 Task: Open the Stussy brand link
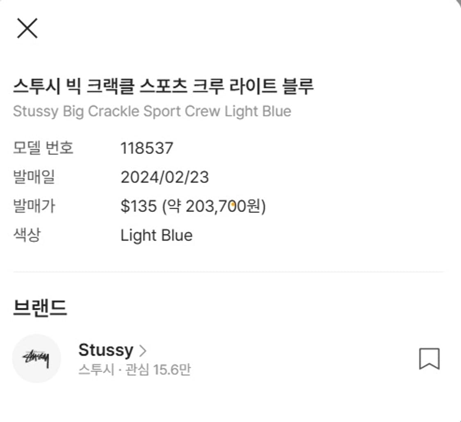click(106, 350)
